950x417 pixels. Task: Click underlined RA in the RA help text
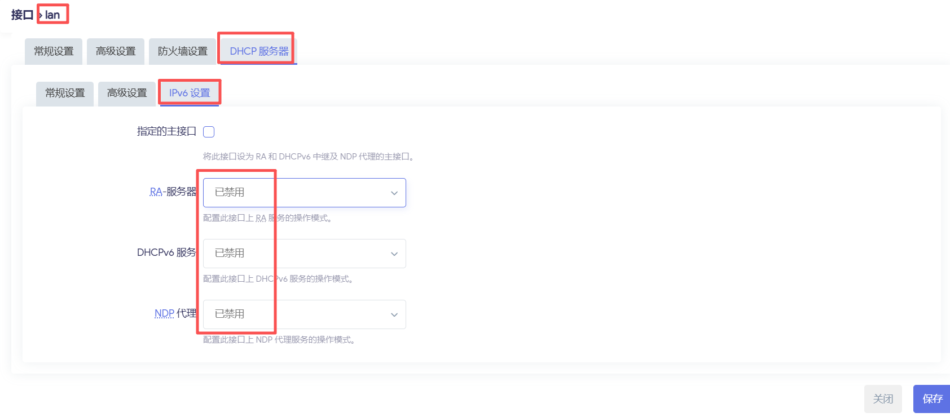261,218
